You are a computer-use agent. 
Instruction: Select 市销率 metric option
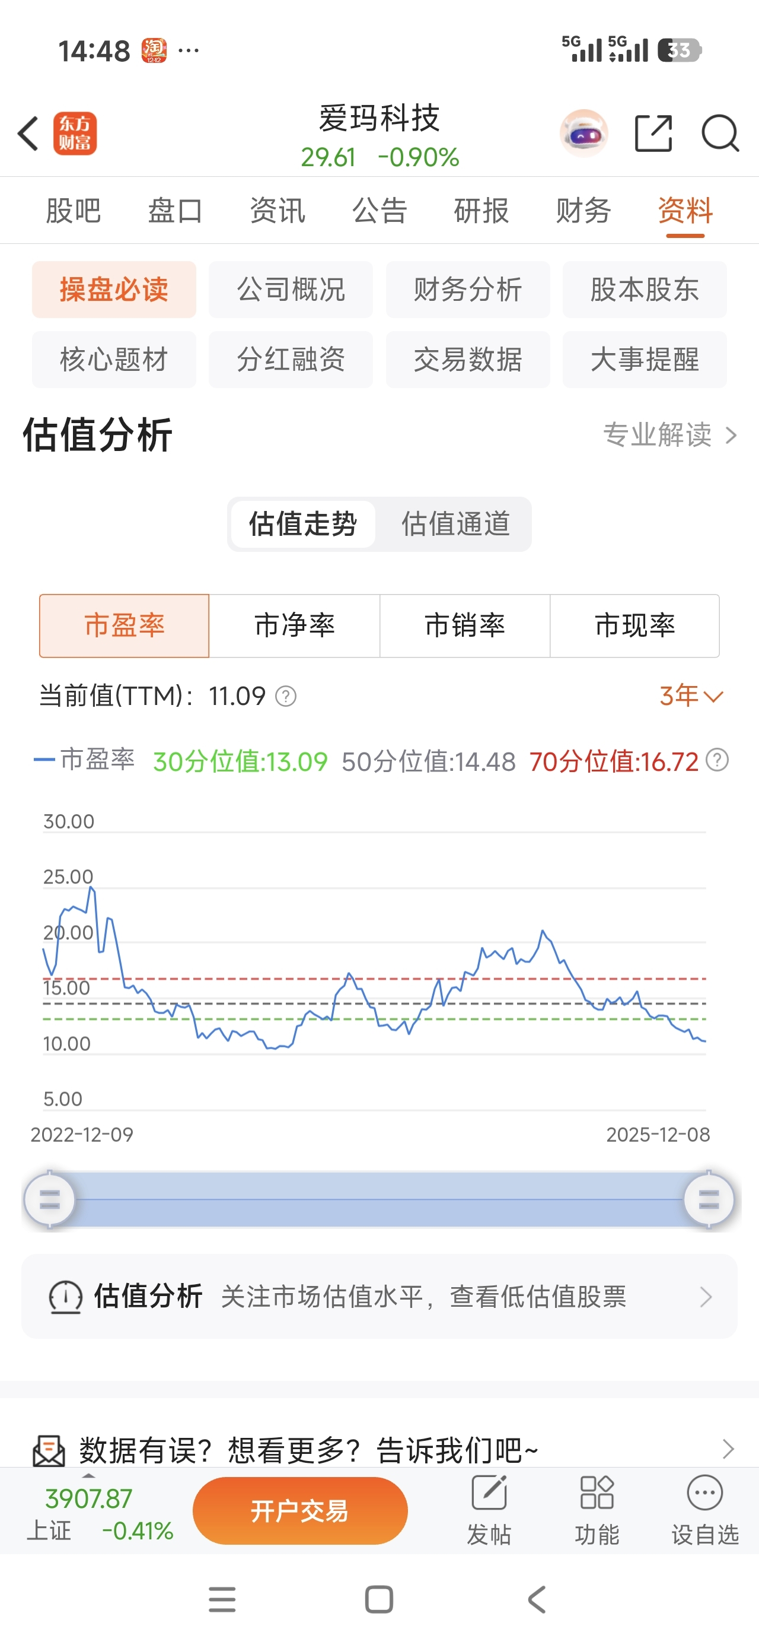(465, 626)
